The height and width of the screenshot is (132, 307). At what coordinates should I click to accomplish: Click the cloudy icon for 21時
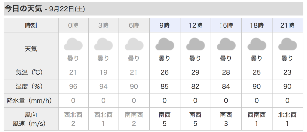point(288,44)
